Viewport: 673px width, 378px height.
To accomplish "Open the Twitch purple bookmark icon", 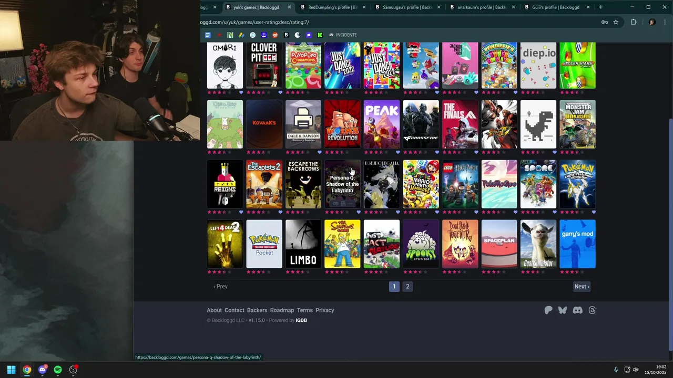I will 309,35.
